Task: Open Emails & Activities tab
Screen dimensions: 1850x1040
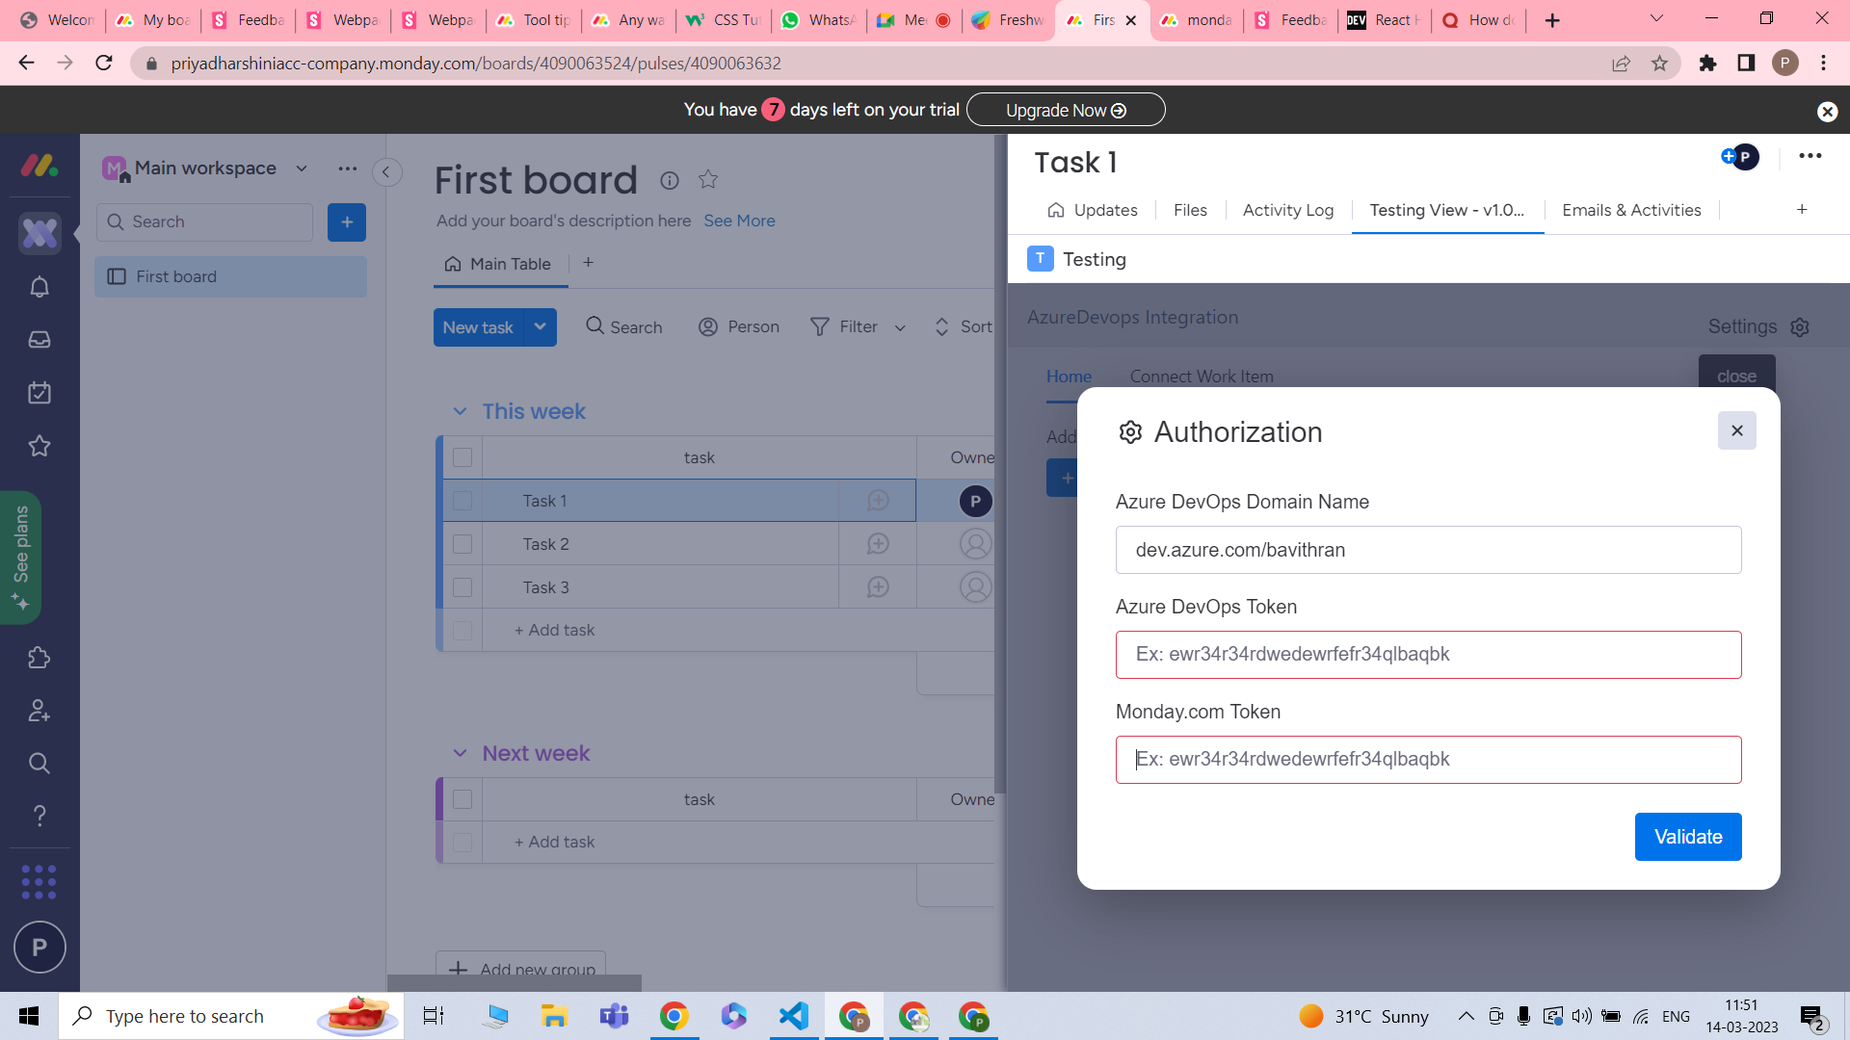Action: (x=1631, y=210)
